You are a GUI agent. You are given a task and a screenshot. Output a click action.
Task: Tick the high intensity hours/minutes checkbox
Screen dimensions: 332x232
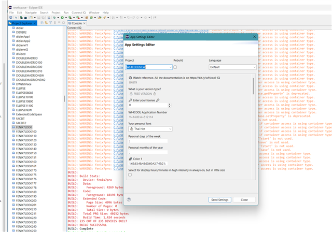130,175
